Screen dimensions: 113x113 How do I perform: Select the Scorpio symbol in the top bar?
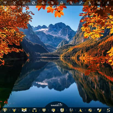point(71,3)
